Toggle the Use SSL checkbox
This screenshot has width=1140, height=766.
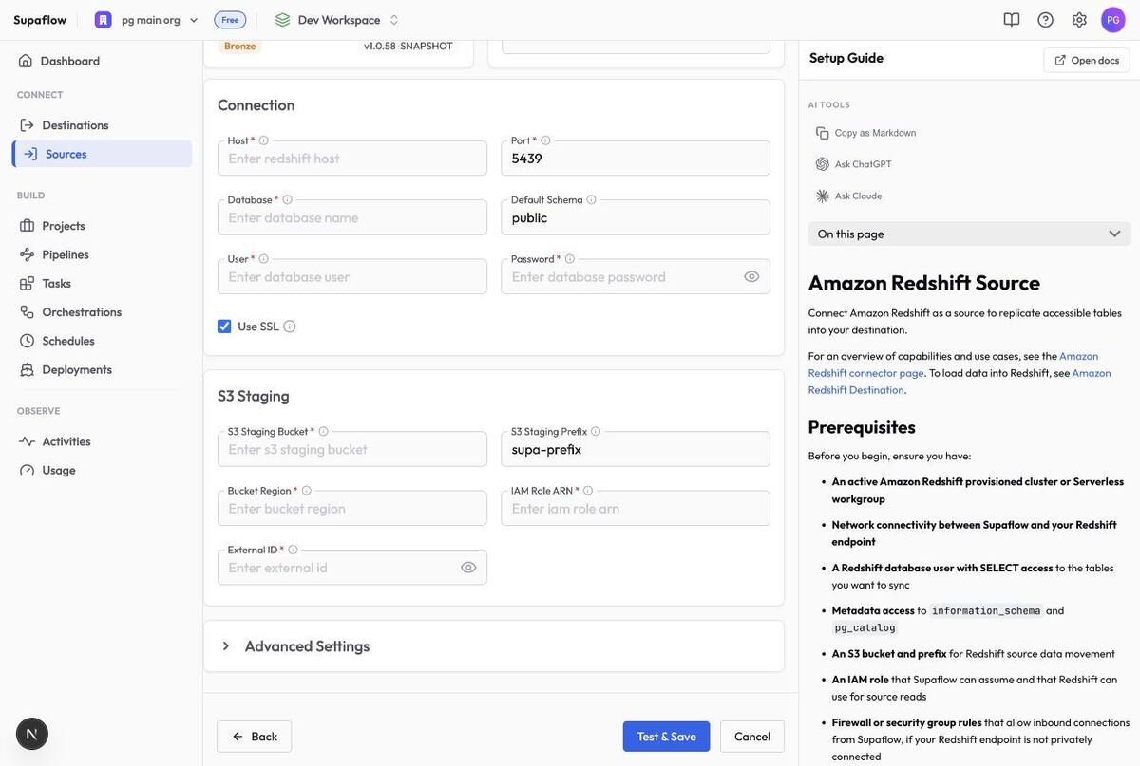224,327
